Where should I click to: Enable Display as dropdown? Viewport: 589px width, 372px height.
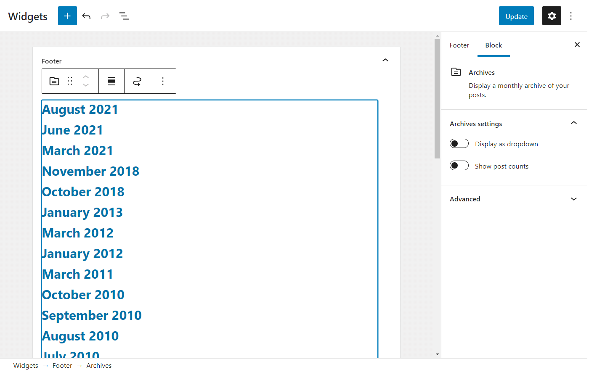click(459, 143)
